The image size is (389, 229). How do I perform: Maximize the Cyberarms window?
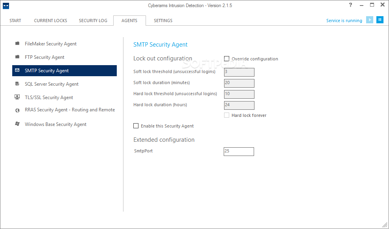pyautogui.click(x=372, y=5)
